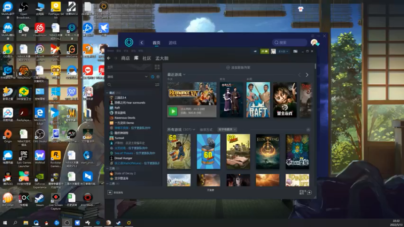Toggle sort by recent activity clock icon
Viewport: 404px width, 227px height.
(153, 77)
